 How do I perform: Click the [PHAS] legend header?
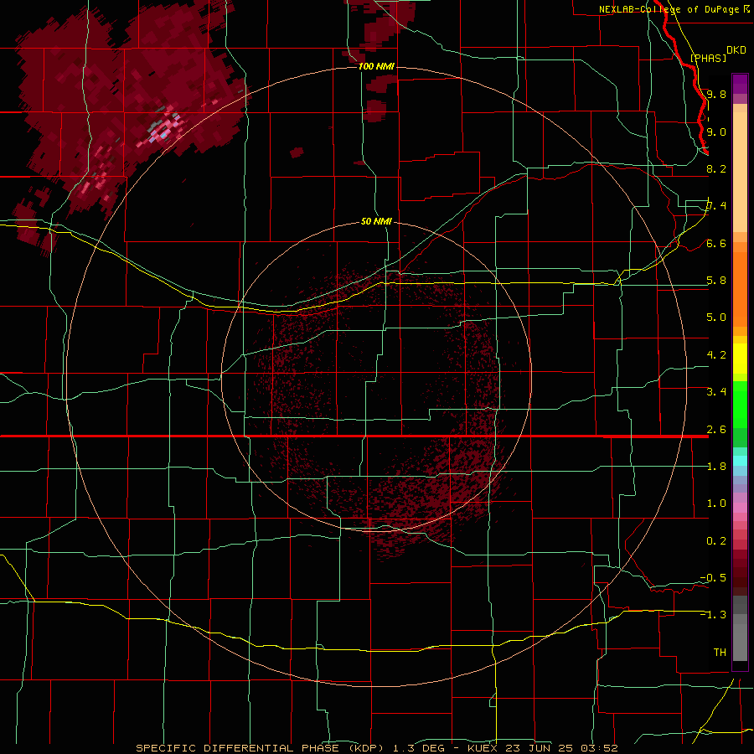click(x=708, y=58)
